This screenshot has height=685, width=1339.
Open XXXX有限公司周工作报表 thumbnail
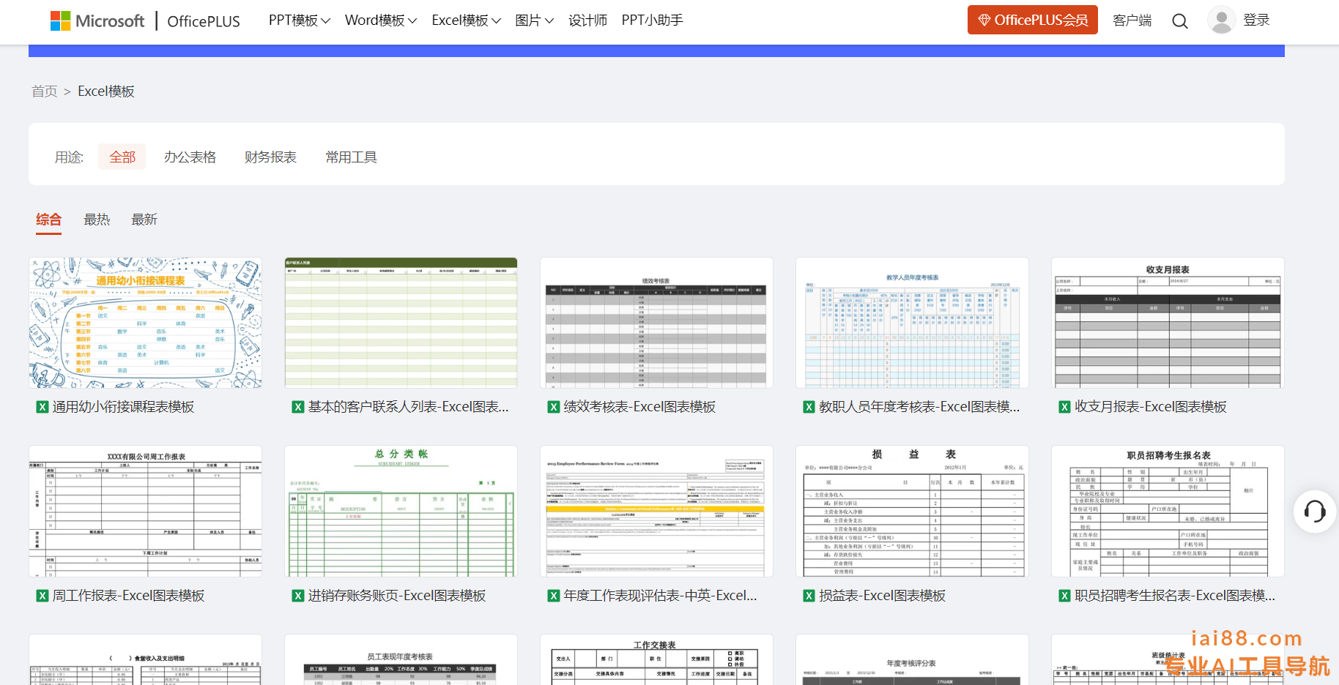[x=145, y=512]
